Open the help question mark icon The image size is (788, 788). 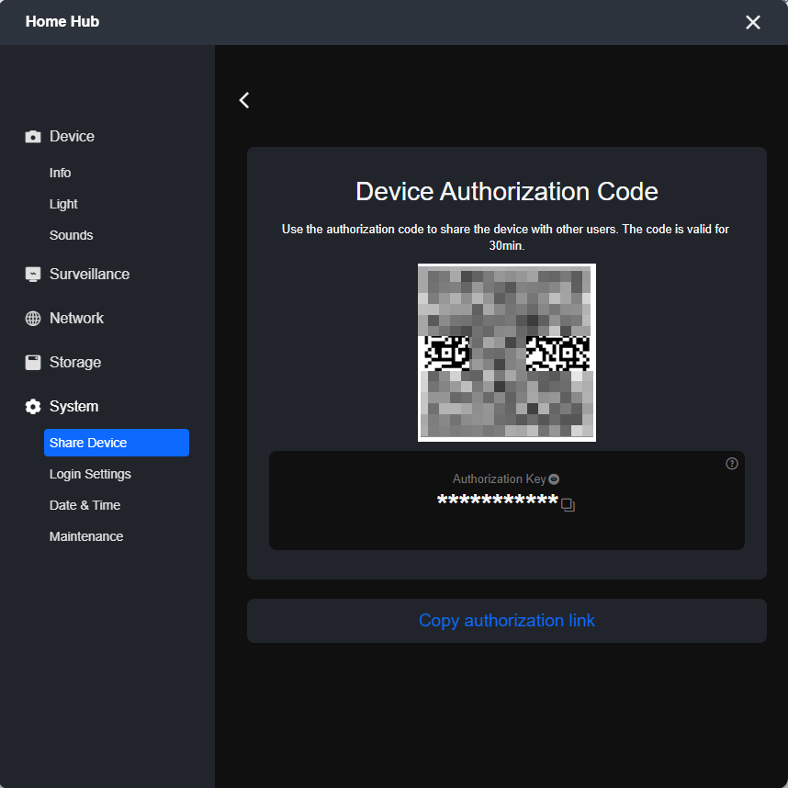pyautogui.click(x=732, y=464)
